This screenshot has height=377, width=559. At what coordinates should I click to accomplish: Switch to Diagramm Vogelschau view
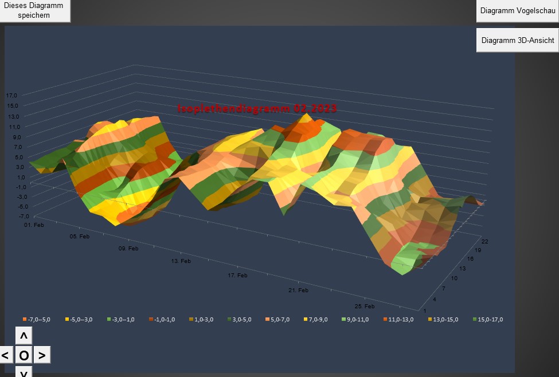(x=517, y=11)
